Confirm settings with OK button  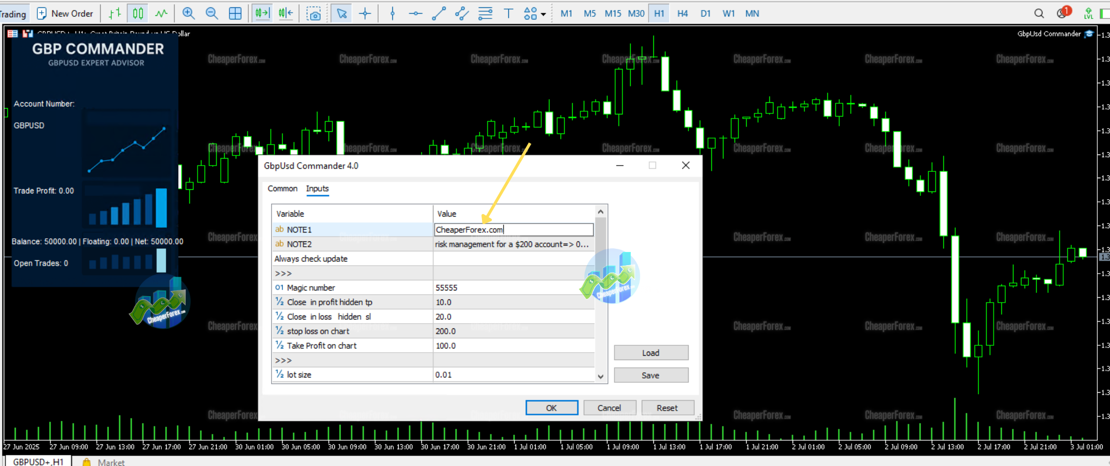(552, 408)
